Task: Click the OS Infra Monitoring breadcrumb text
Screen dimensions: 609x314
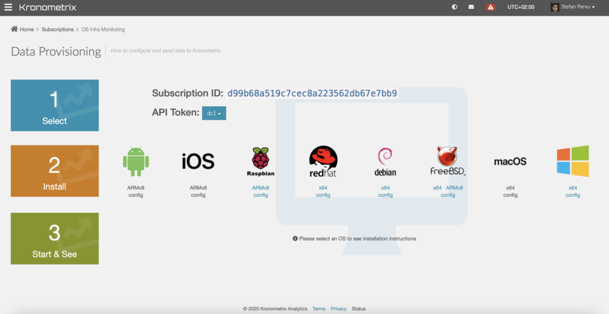Action: pos(103,30)
